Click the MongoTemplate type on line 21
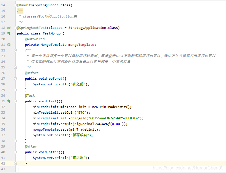The image size is (226, 173). click(x=53, y=45)
